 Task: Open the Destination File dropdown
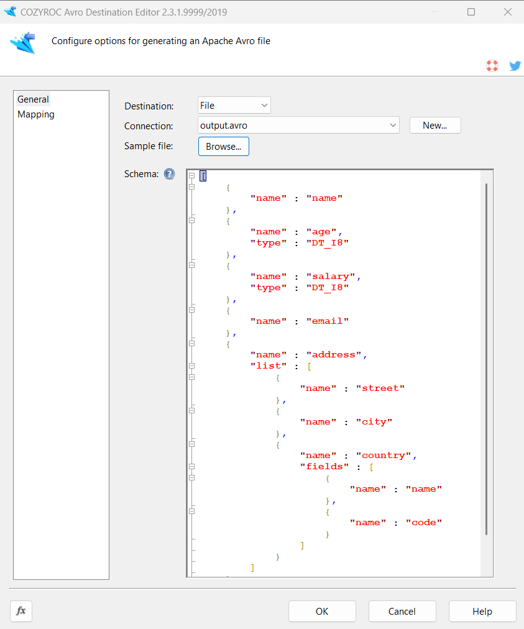pos(234,106)
